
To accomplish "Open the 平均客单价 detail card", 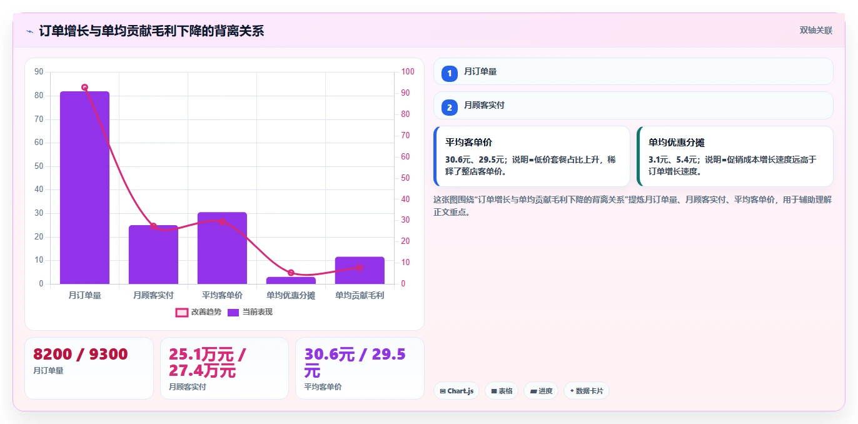I will click(532, 156).
